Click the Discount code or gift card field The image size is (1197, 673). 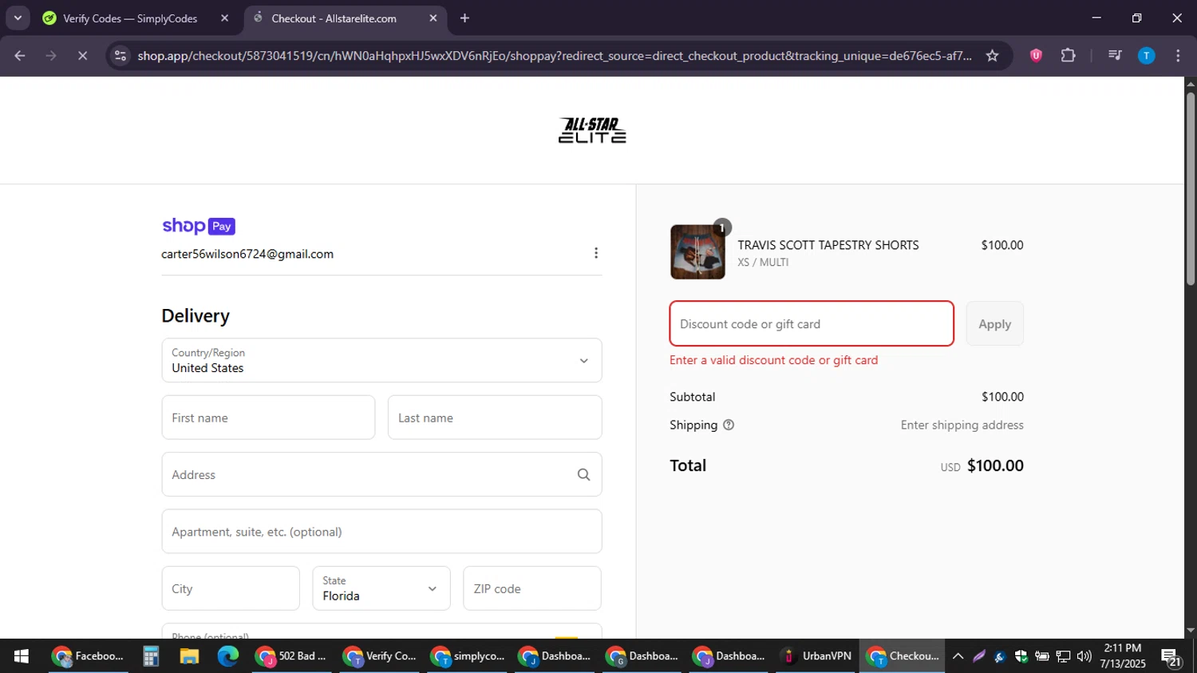pos(812,324)
